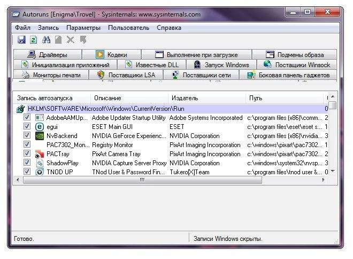Open the Параметры menu
The width and height of the screenshot is (353, 259).
pos(83,28)
